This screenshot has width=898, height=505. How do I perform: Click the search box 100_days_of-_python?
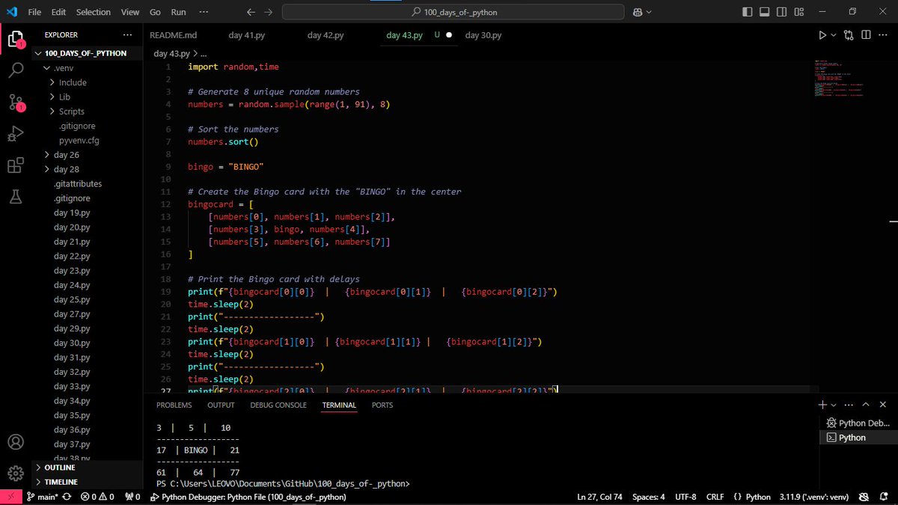click(x=453, y=12)
